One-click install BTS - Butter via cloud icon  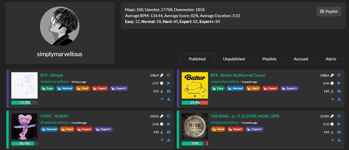pos(339,91)
